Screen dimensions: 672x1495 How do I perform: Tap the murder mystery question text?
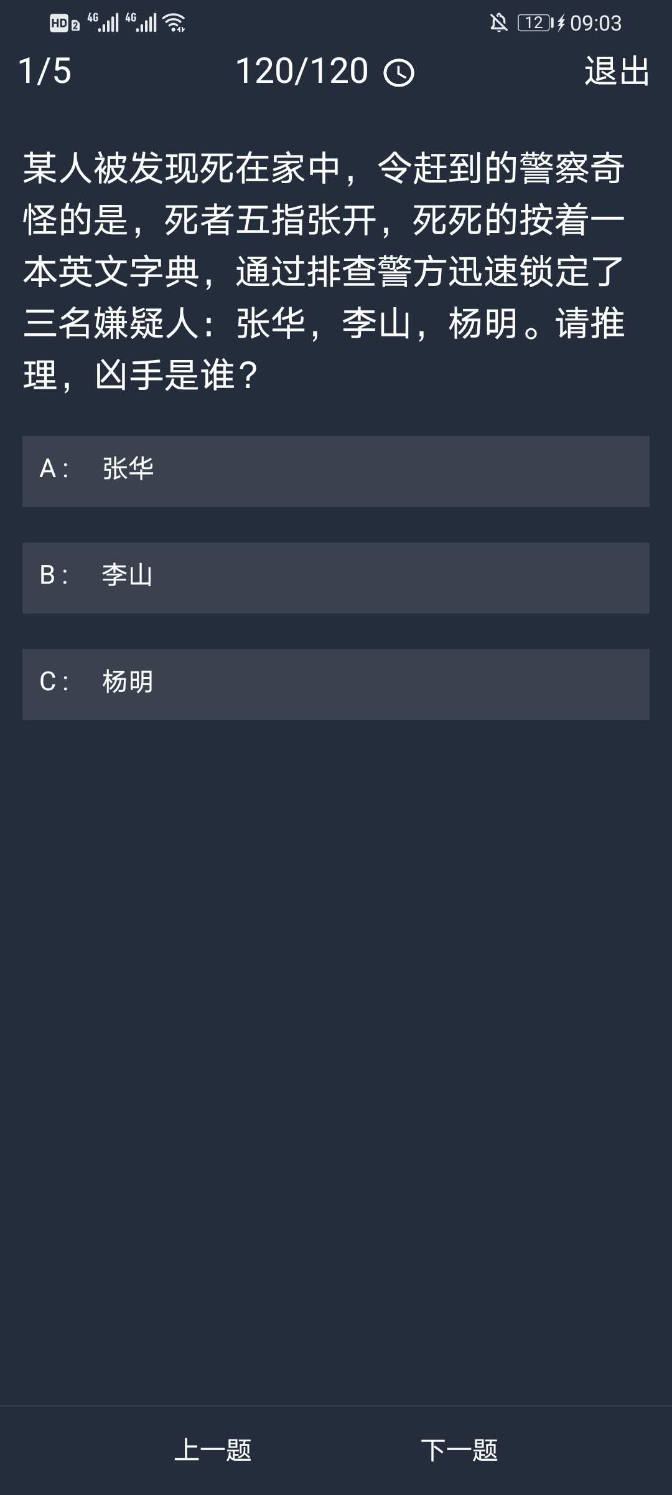pyautogui.click(x=324, y=272)
